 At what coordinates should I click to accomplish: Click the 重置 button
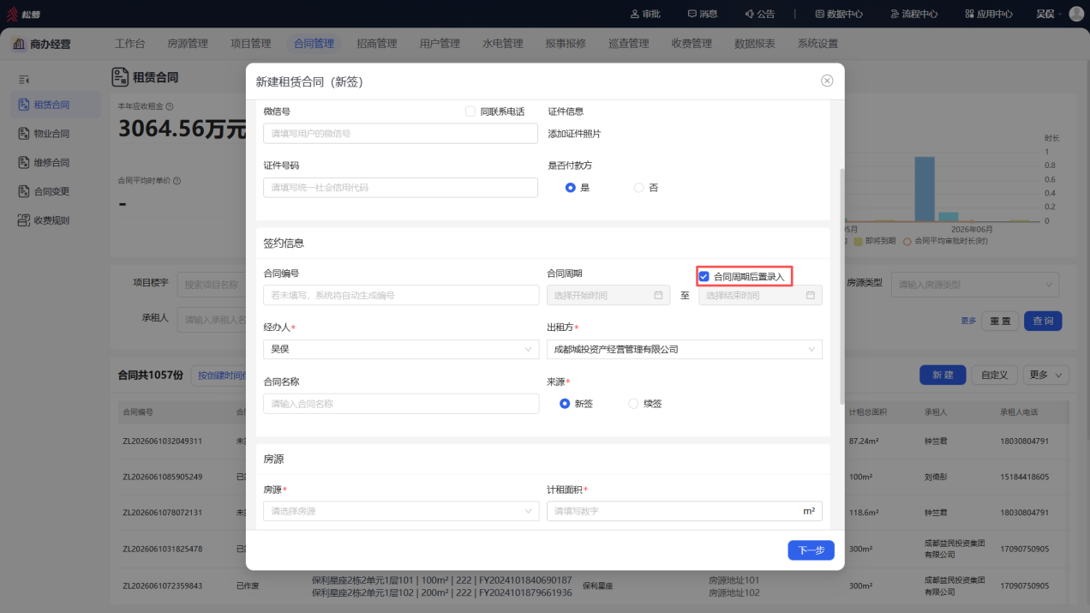click(x=1000, y=321)
